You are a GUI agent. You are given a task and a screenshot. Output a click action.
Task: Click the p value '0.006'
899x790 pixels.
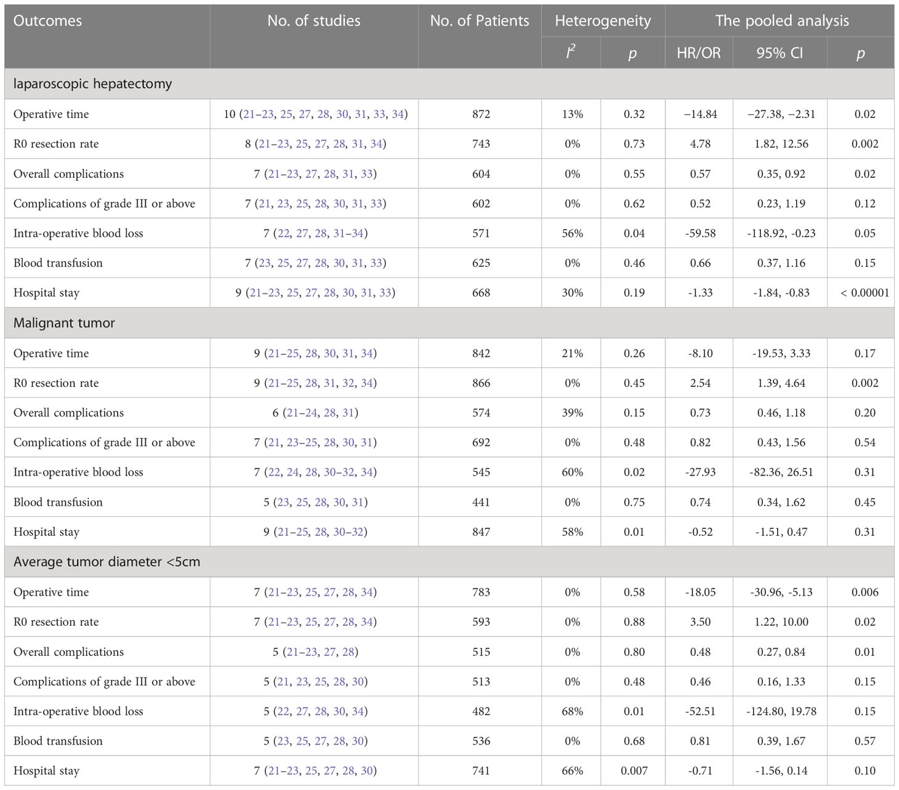coord(865,592)
